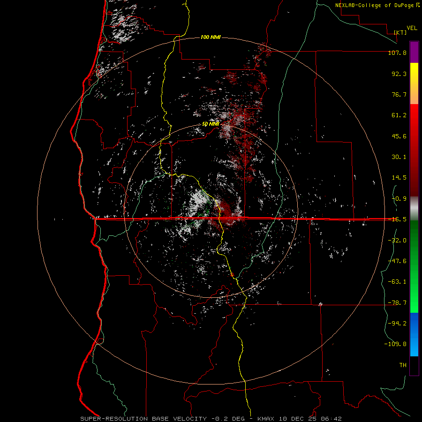Click the "14.5" scale value
Viewport: 422px width, 422px height.
tap(399, 178)
